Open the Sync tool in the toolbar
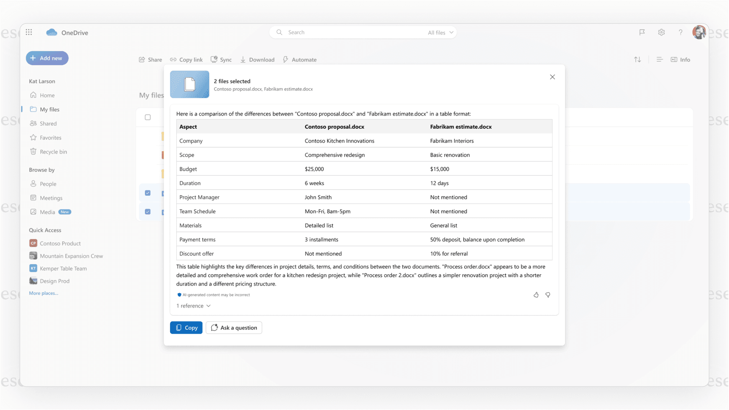This screenshot has width=729, height=410. pos(221,59)
